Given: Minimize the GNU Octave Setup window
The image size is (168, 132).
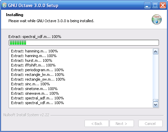Looking at the screenshot, I should [x=147, y=5].
